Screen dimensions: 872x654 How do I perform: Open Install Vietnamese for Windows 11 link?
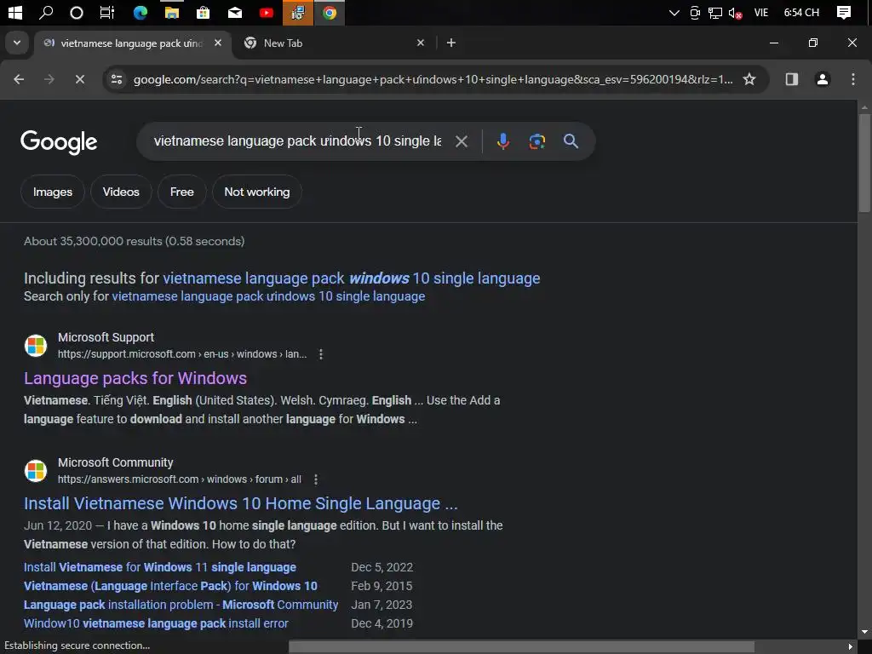pos(160,567)
